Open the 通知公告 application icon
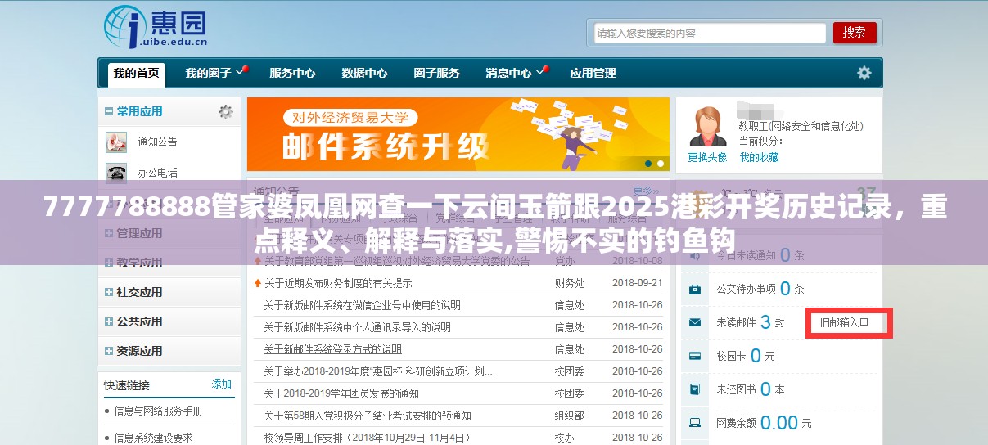 tap(116, 142)
